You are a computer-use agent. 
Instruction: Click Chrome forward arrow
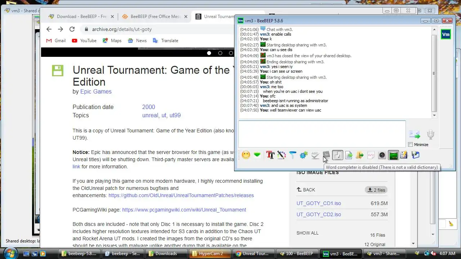pyautogui.click(x=61, y=29)
